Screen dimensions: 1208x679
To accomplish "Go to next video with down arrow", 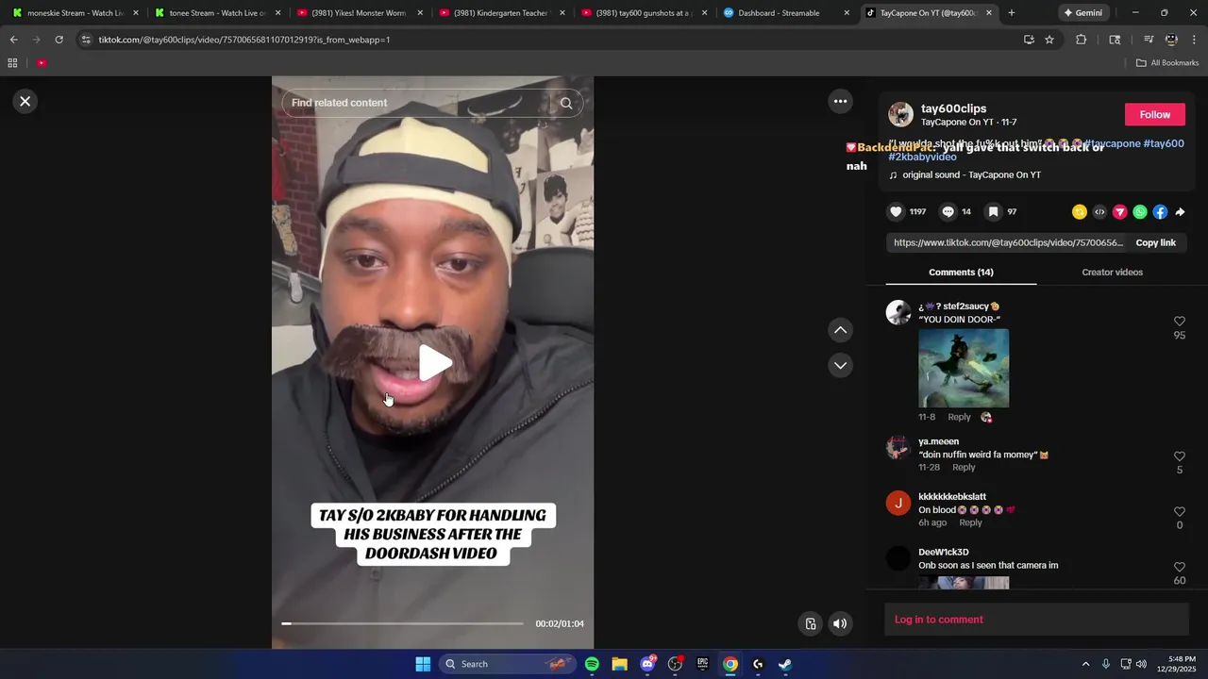I will 840,365.
